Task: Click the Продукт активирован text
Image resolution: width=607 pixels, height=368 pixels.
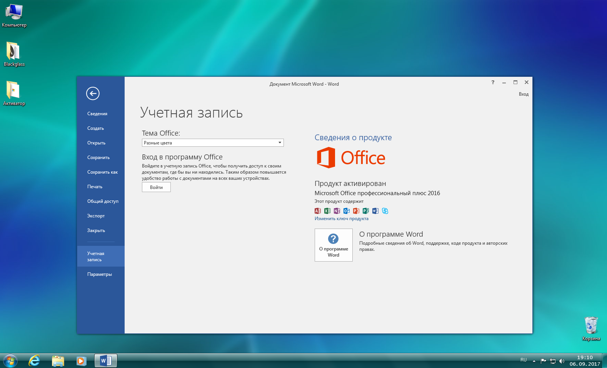Action: (x=350, y=184)
